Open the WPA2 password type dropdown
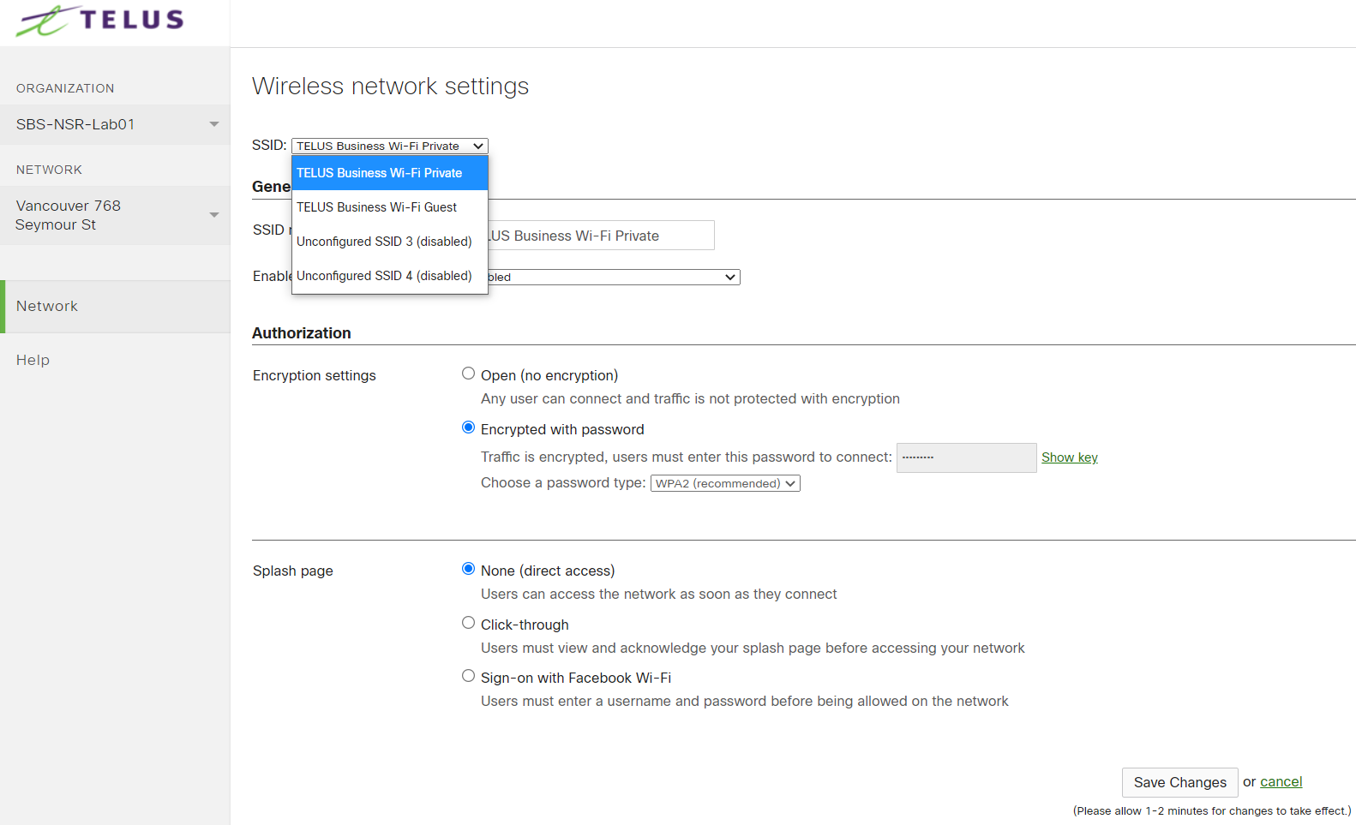This screenshot has width=1356, height=825. (x=725, y=483)
